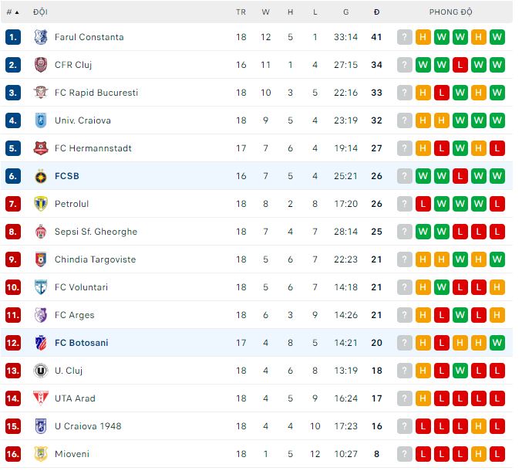Open FC Rapid Bucuresti team link
Image resolution: width=522 pixels, height=471 pixels.
[96, 93]
